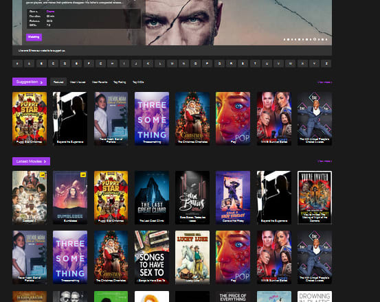Filter movies by letter R
Screen dimensions: 380x302
click(x=231, y=64)
